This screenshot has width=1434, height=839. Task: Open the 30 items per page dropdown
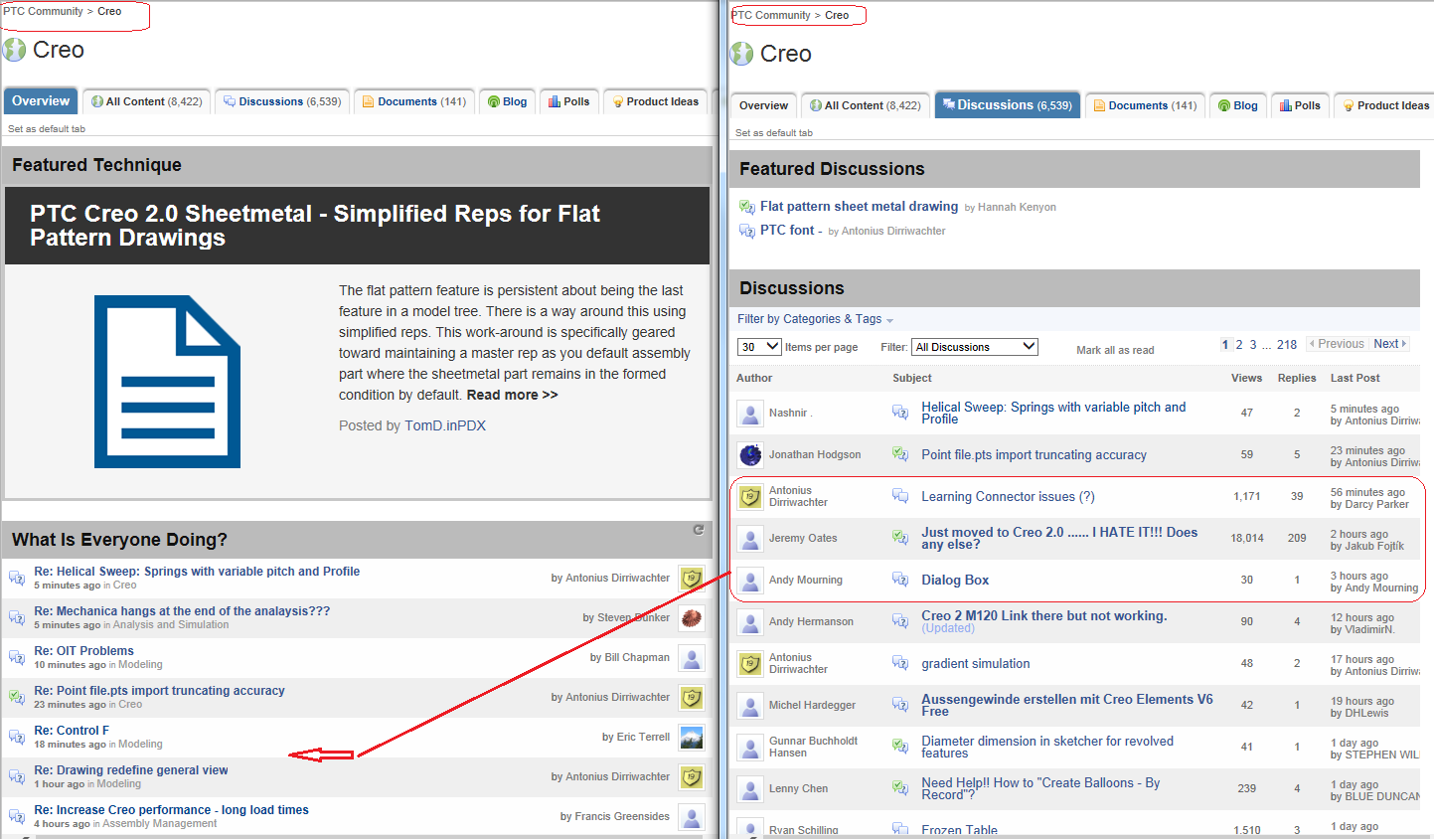pyautogui.click(x=759, y=347)
